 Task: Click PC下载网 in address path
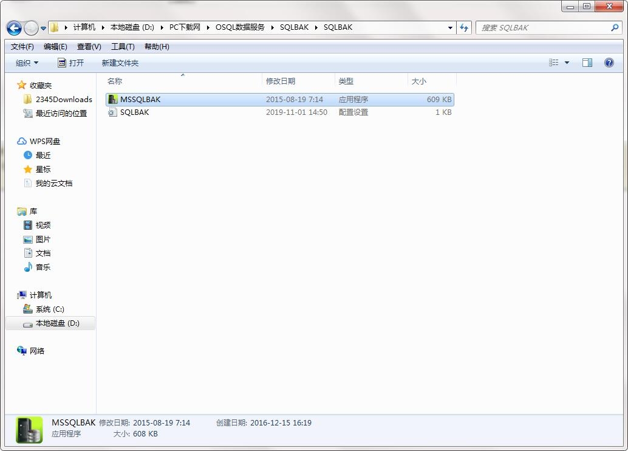(185, 27)
